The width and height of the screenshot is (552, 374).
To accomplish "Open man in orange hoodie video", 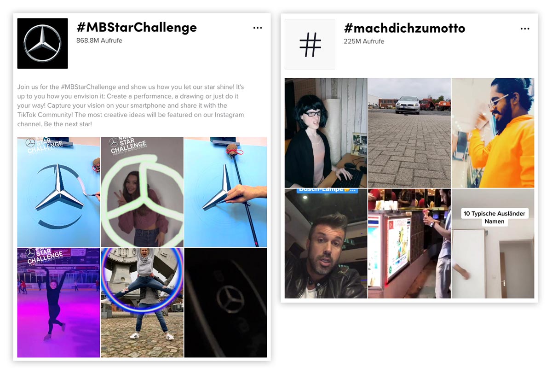I will 493,133.
